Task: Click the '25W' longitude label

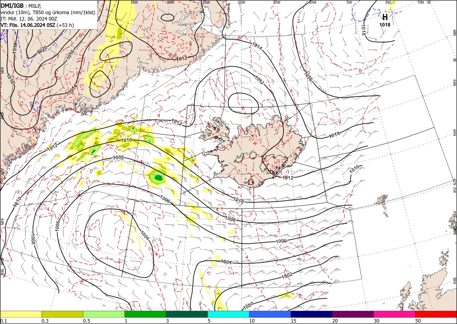Action: click(206, 2)
